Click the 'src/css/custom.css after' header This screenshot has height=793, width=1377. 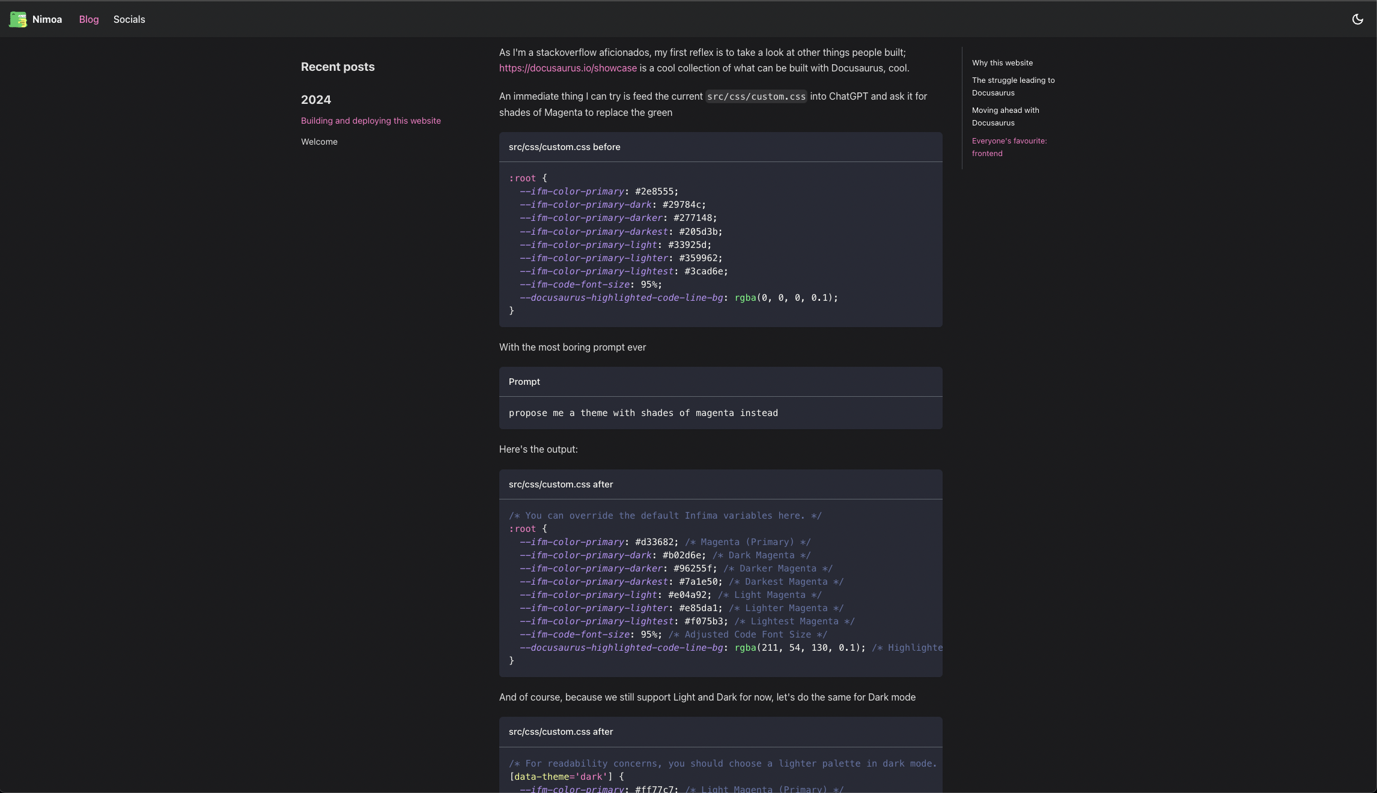(561, 484)
